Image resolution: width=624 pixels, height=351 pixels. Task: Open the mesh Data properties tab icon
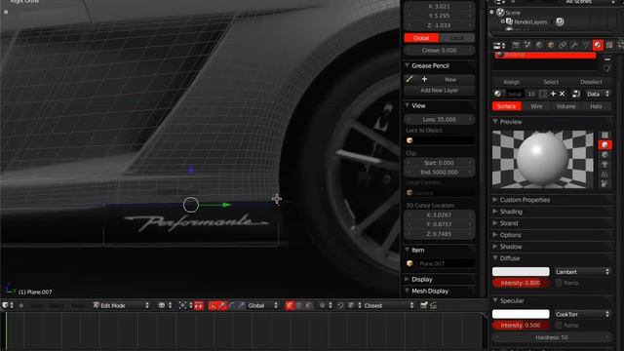click(x=586, y=45)
